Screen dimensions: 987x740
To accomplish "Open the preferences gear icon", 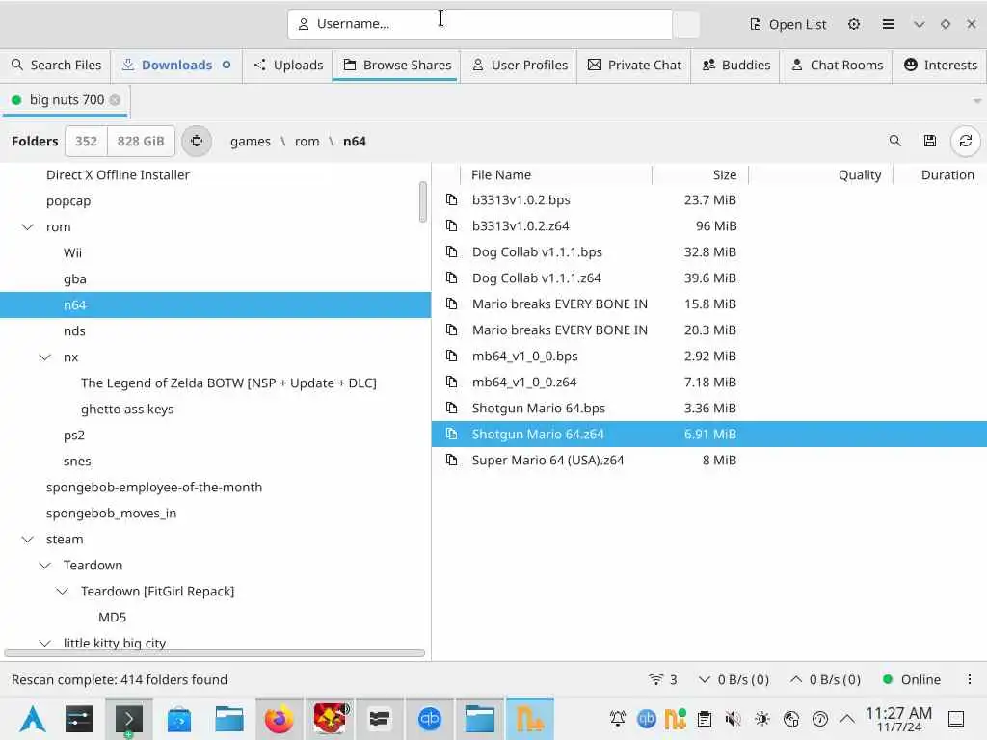I will click(x=854, y=24).
